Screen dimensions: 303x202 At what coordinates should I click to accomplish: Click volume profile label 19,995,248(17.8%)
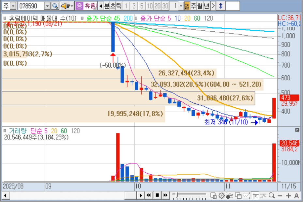135,114
